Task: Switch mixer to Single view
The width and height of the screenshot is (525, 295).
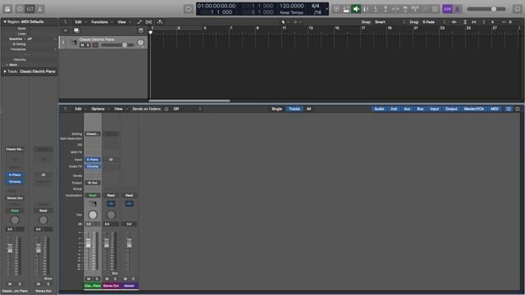Action: (x=276, y=109)
